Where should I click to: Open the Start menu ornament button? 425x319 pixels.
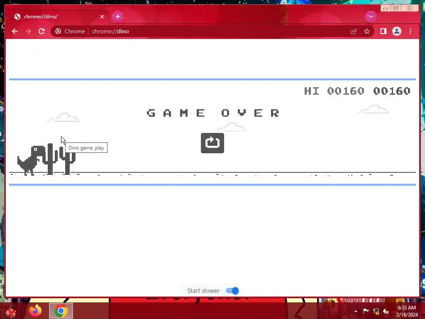click(x=10, y=312)
